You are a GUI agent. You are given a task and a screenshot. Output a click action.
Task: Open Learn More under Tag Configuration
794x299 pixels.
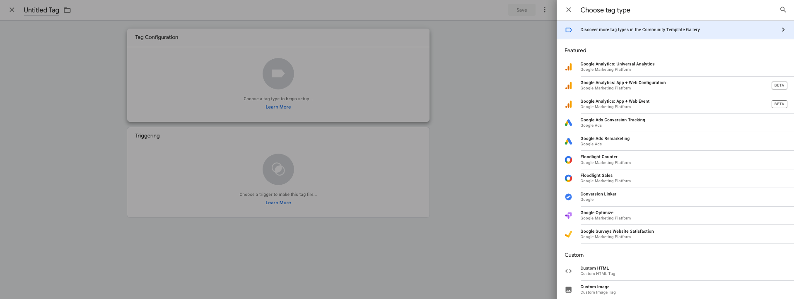click(278, 107)
